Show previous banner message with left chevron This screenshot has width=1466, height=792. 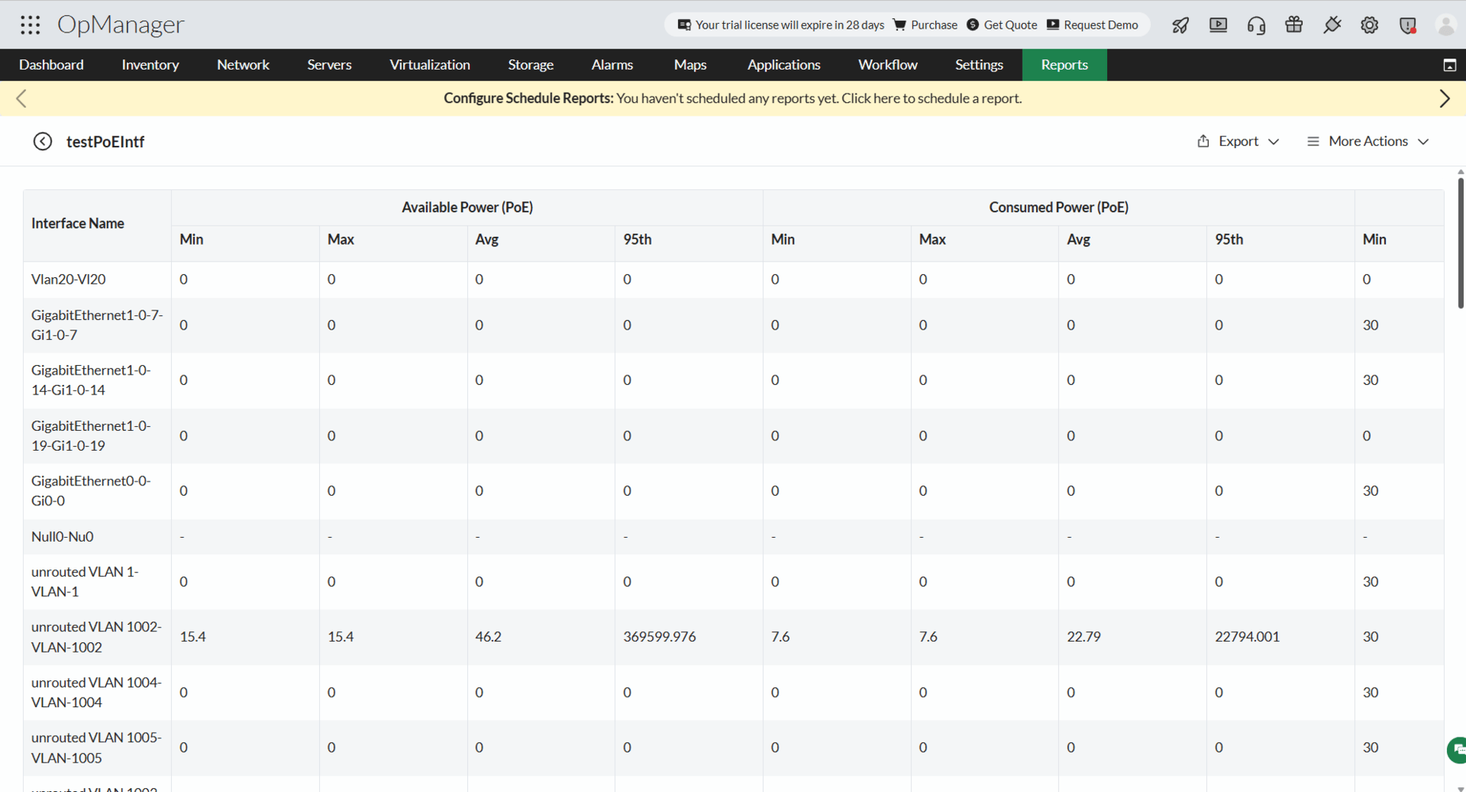tap(21, 98)
